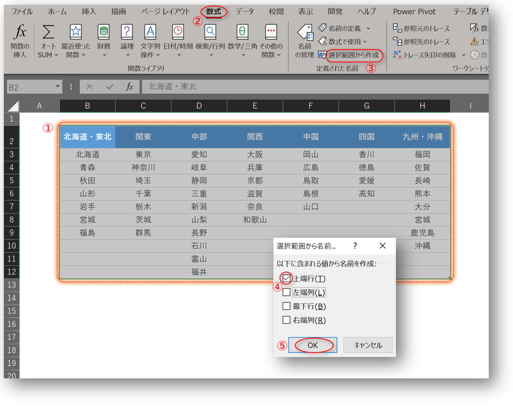The image size is (513, 408).
Task: Select column A header
Action: [x=40, y=106]
